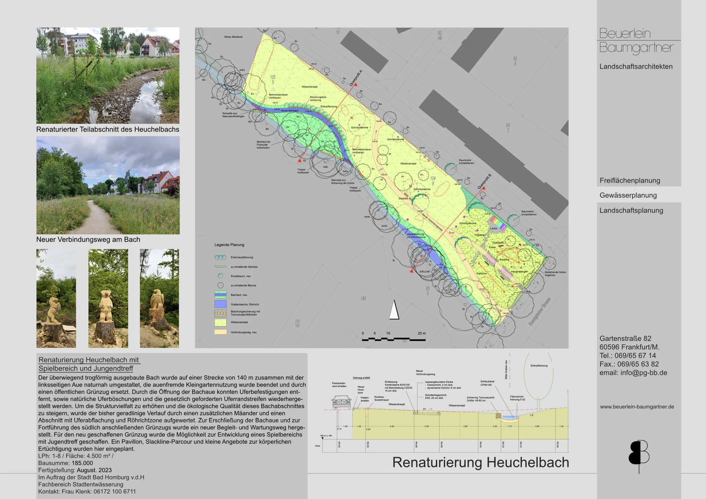Screen dimensions: 706x499
Task: Click the blue Grabentasche Röhricht swatch
Action: point(221,304)
